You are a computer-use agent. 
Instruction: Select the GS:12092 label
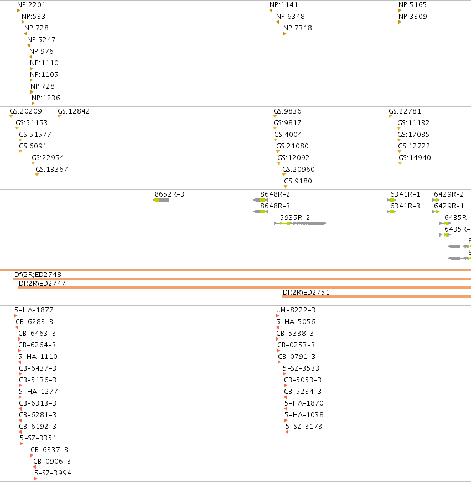[x=293, y=158]
